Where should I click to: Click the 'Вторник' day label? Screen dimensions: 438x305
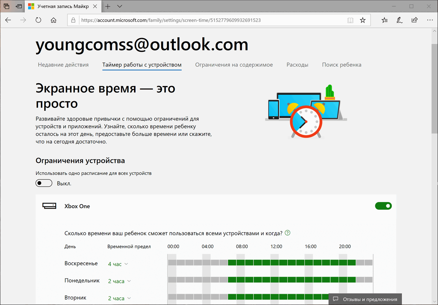pos(75,298)
